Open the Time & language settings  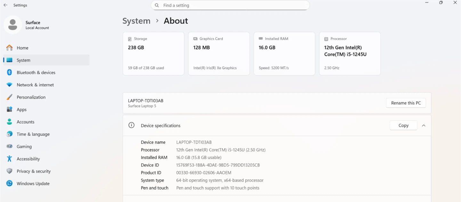click(33, 134)
